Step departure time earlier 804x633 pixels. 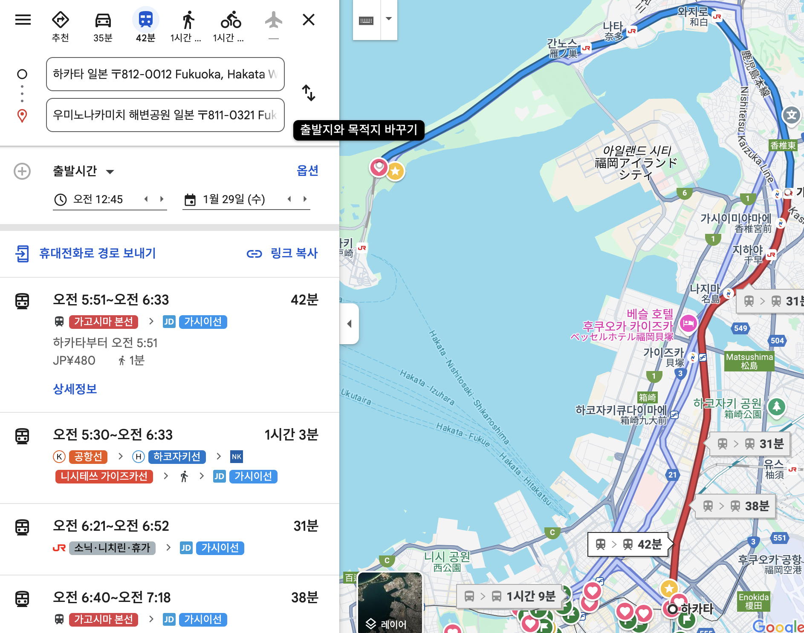[146, 199]
